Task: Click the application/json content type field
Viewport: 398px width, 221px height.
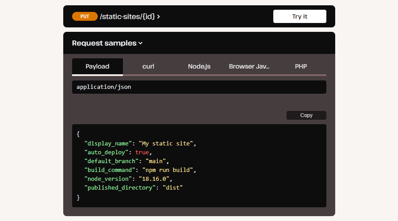Action: [x=199, y=87]
